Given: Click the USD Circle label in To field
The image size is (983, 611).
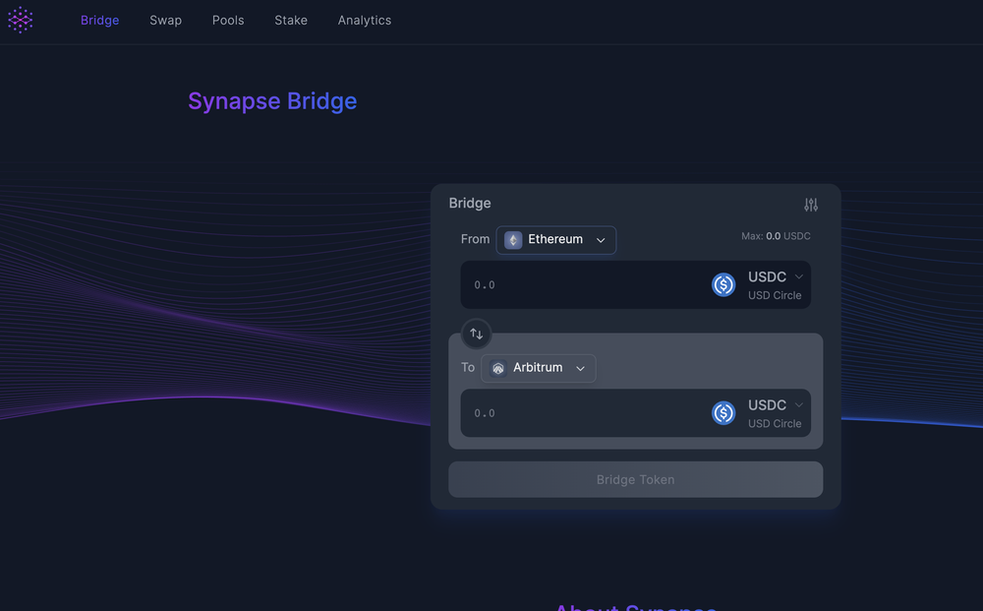Looking at the screenshot, I should [775, 423].
